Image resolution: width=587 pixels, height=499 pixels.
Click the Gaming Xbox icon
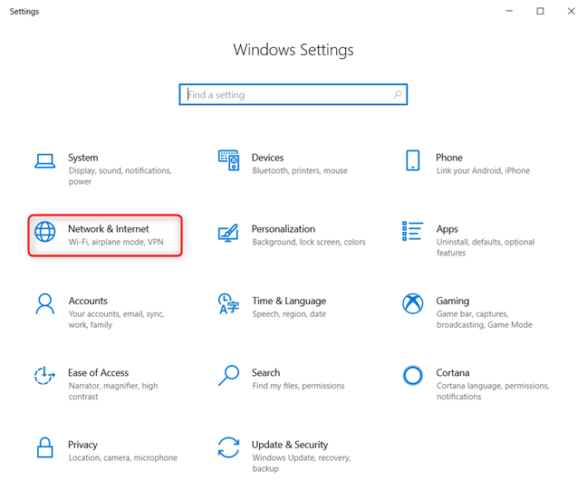point(412,303)
